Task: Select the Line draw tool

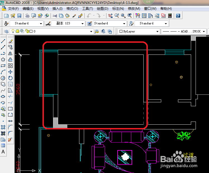Action: [3, 41]
